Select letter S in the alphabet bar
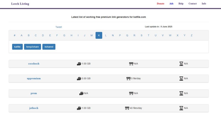221x118 pixels. [141, 35]
